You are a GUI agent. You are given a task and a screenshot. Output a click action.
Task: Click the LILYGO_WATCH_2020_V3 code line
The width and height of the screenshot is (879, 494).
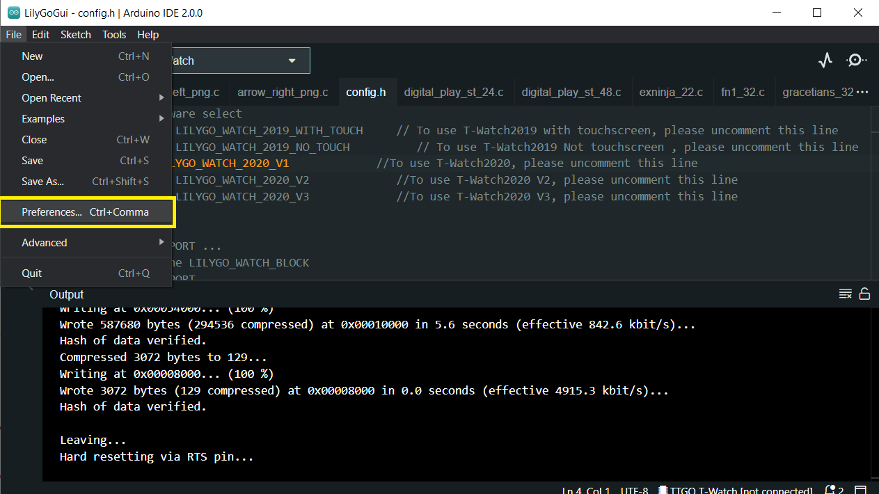coord(456,196)
